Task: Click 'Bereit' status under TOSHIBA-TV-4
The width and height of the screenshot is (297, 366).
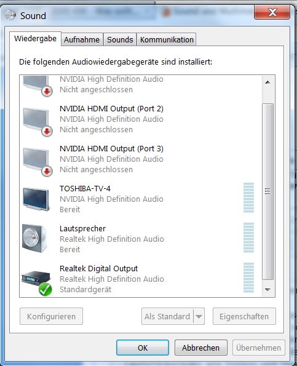Action: (69, 209)
